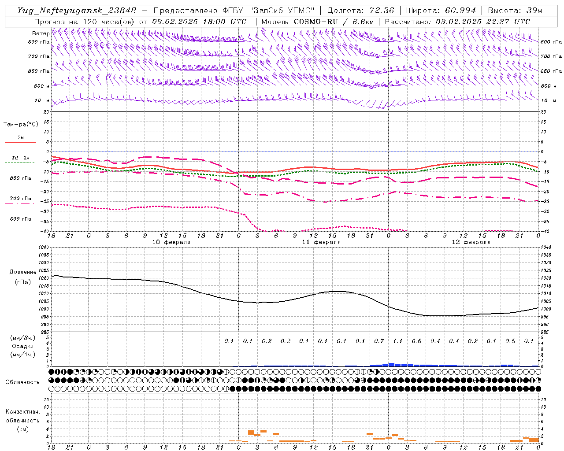
Task: Click the date label 11 февраля
Action: 321,242
